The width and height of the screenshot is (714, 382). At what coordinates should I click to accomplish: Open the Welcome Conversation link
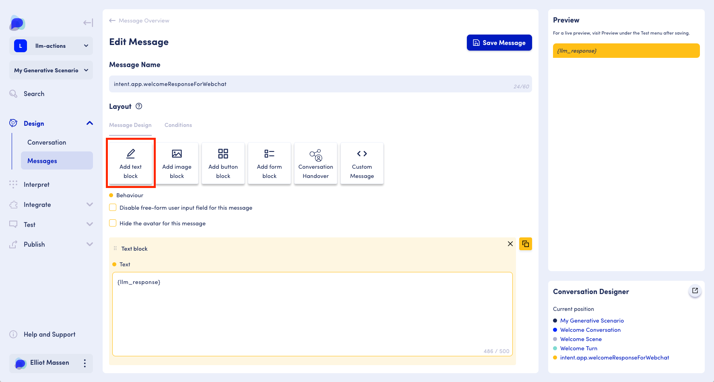(590, 330)
